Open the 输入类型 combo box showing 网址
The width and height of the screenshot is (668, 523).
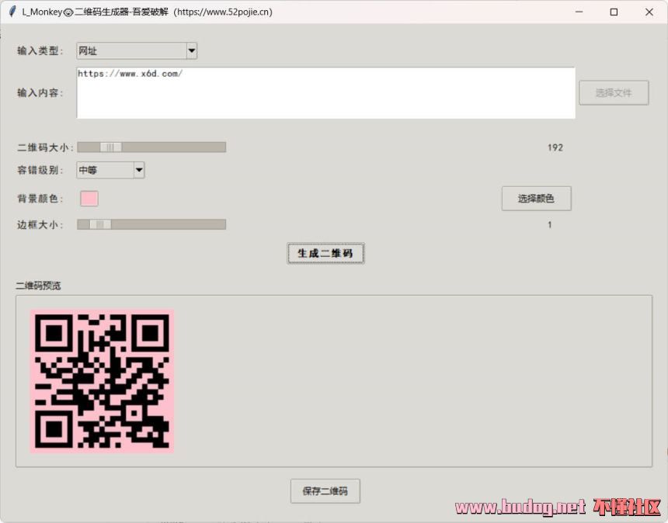coord(137,50)
